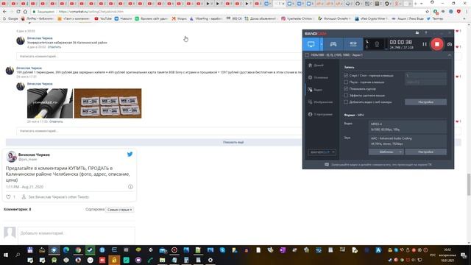Image resolution: width=471 pixels, height=265 pixels.
Task: Pause the Bandicam recording
Action: tap(425, 44)
